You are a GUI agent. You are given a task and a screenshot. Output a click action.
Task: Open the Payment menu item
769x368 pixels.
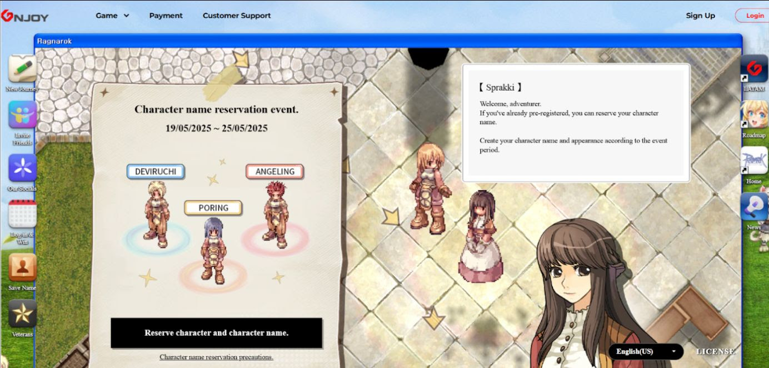click(166, 16)
